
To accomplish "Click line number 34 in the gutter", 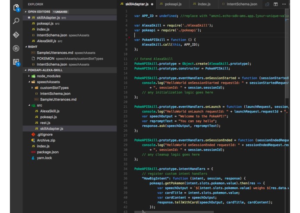I will click(125, 169).
